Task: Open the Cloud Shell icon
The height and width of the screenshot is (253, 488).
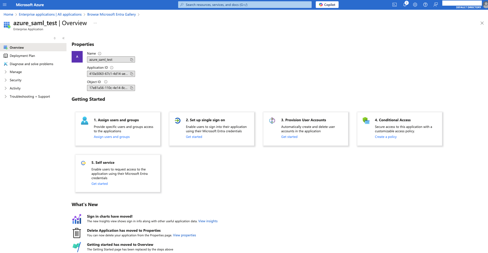Action: (x=395, y=5)
